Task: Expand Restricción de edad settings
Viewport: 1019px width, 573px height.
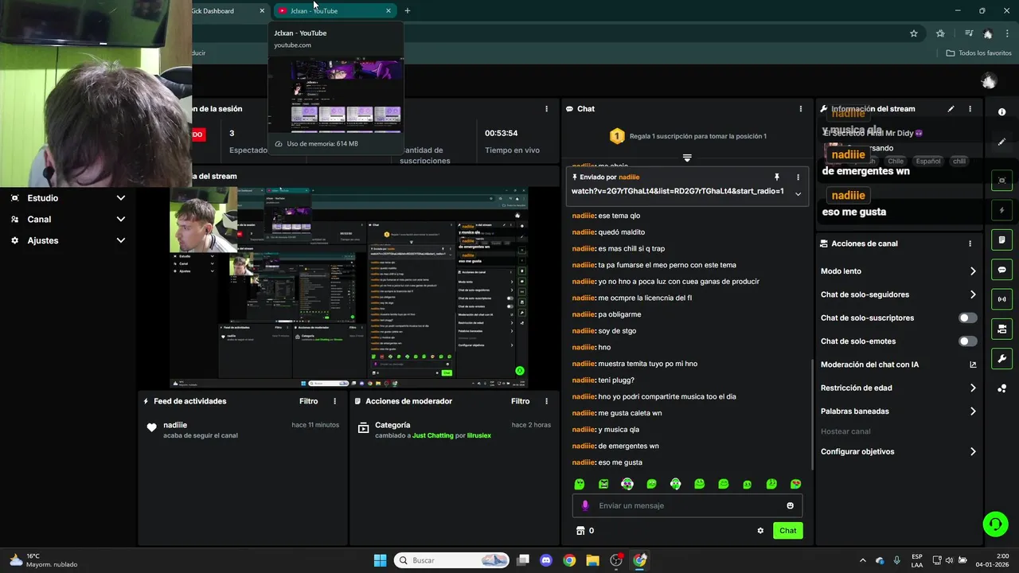Action: [x=973, y=388]
